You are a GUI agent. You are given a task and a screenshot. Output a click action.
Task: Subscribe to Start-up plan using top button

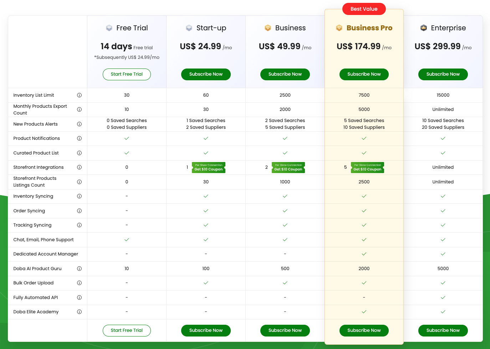(206, 74)
